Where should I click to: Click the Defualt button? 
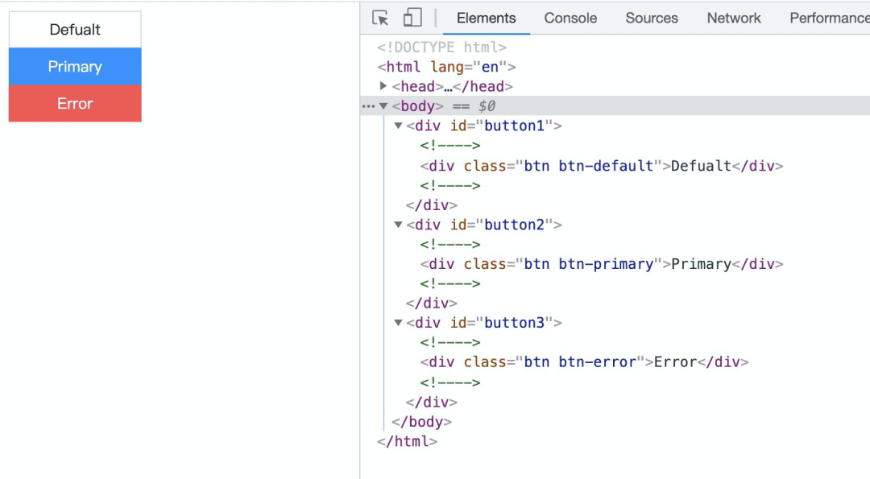coord(75,30)
